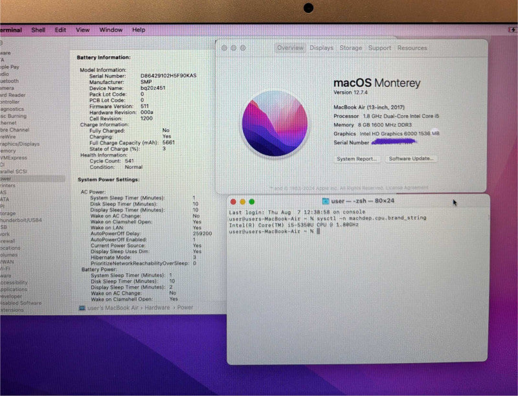This screenshot has height=396, width=518.
Task: Open the Help menu
Action: (x=139, y=30)
